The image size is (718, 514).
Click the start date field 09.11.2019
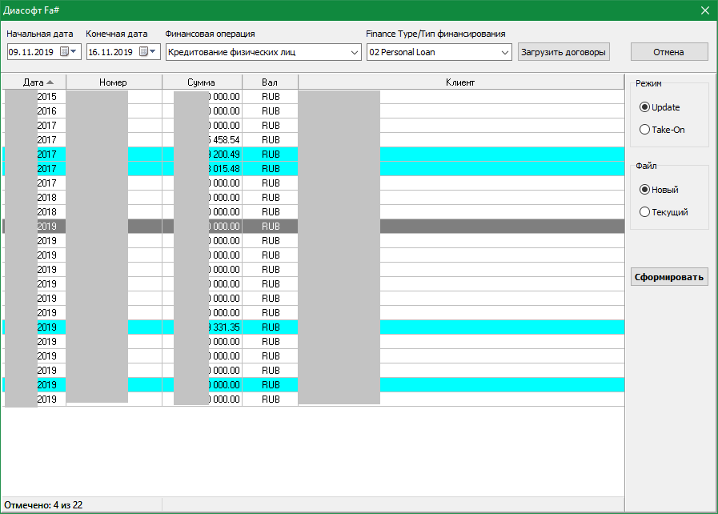click(30, 52)
